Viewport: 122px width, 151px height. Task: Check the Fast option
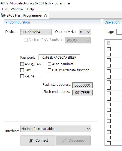pos(22,70)
